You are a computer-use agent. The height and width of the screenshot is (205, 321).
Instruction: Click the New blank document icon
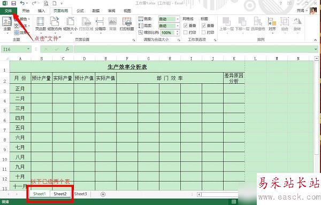point(55,3)
